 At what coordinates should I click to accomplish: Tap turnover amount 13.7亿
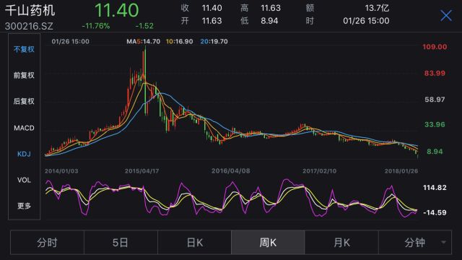(x=377, y=8)
